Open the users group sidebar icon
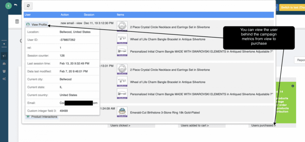The image size is (305, 142). [x=4, y=71]
